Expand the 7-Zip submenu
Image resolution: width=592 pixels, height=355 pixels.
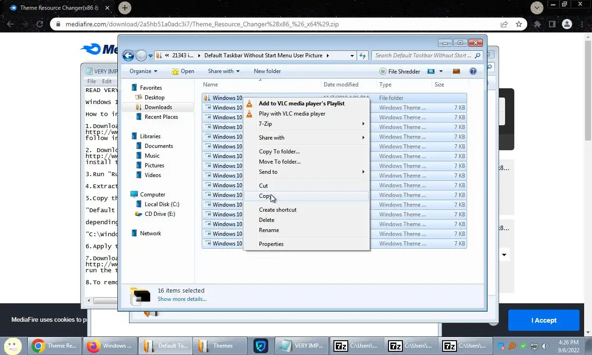(x=306, y=124)
